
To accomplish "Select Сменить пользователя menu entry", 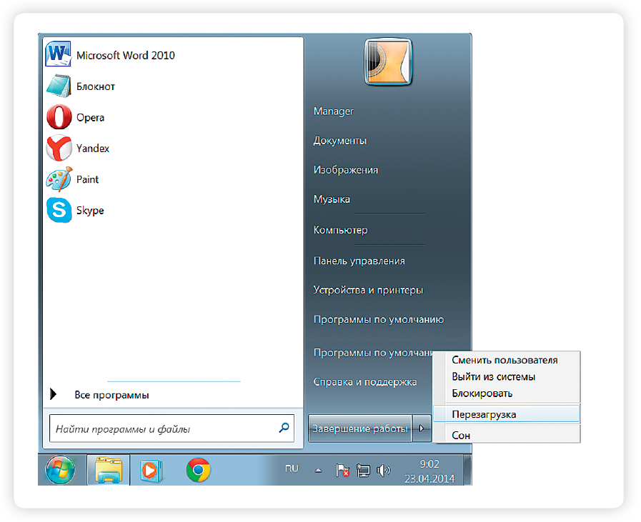I will point(505,360).
